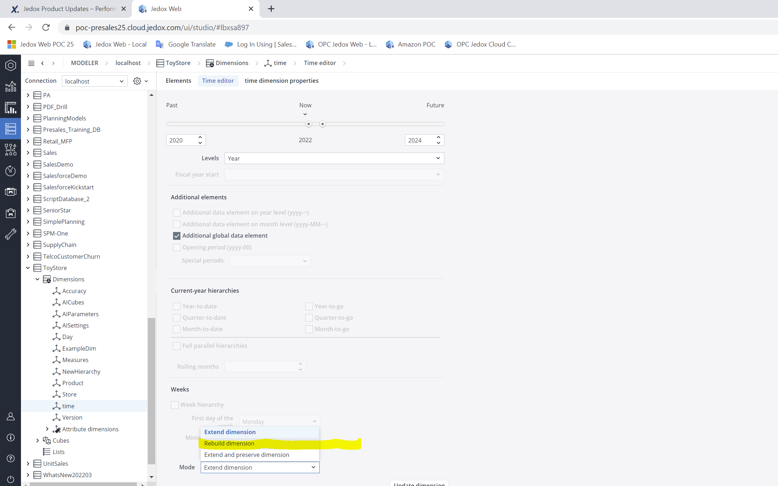The image size is (778, 486).
Task: Click the Modeler database icon in sidebar
Action: (11, 129)
